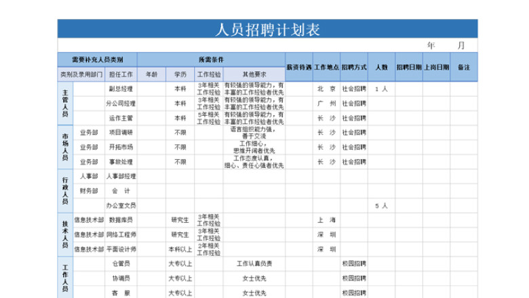Image resolution: width=529 pixels, height=298 pixels.
Task: Select the 年龄 subheader cell
Action: tap(151, 74)
